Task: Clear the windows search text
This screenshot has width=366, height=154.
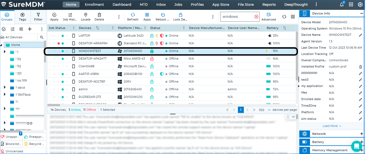Action: tap(256, 17)
